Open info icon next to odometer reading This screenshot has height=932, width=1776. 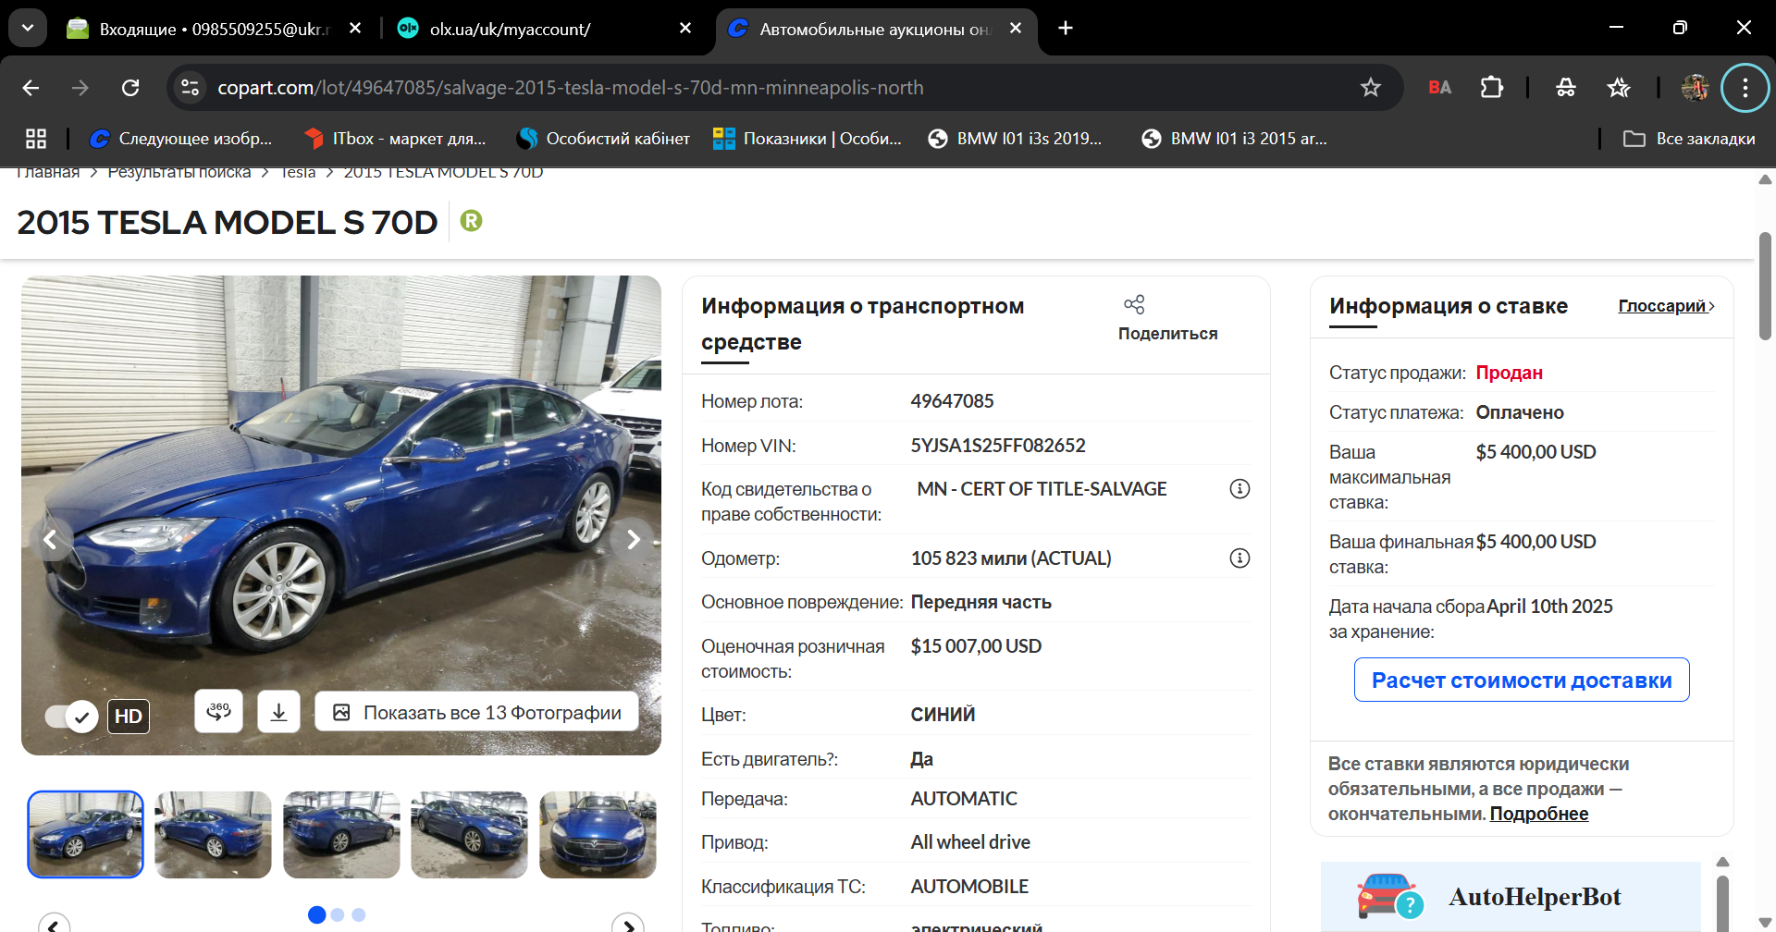1239,558
